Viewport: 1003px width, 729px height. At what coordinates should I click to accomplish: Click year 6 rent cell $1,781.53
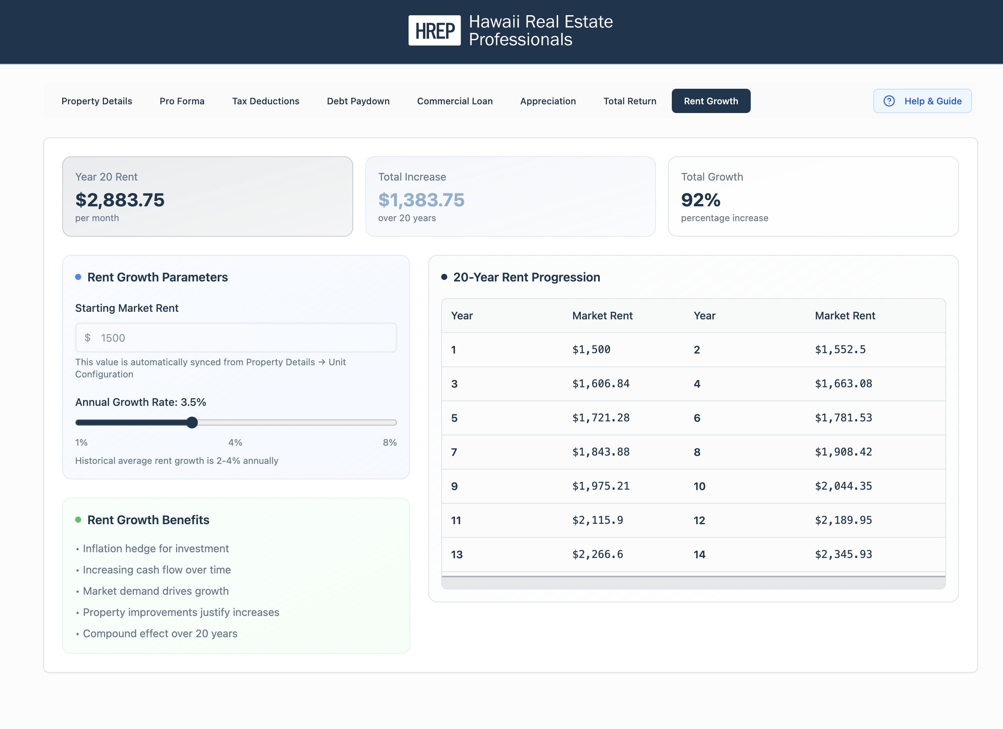(843, 418)
